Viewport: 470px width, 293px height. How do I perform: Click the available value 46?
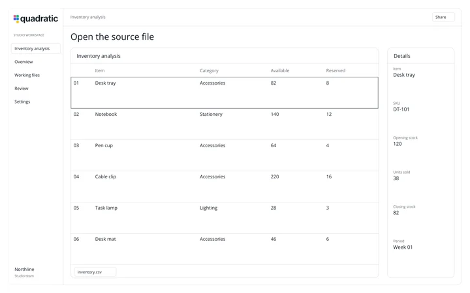coord(274,239)
